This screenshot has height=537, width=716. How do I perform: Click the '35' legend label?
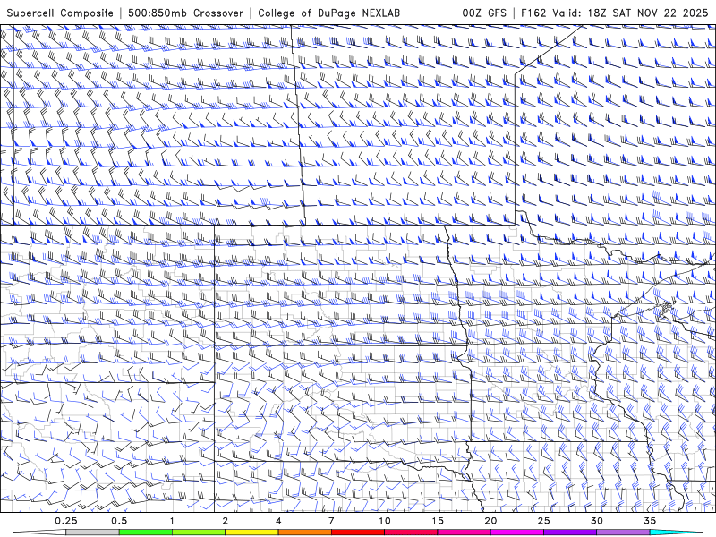click(650, 521)
